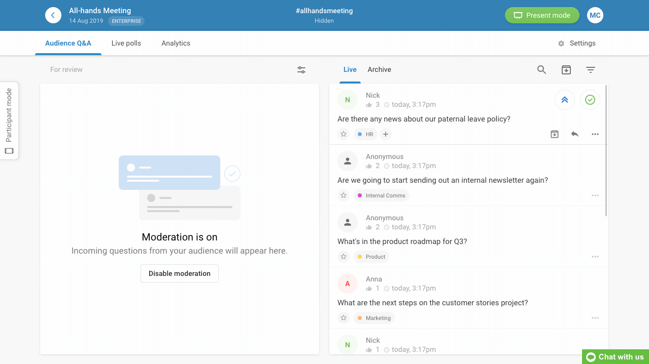
Task: Click the search magnifier icon
Action: [541, 70]
